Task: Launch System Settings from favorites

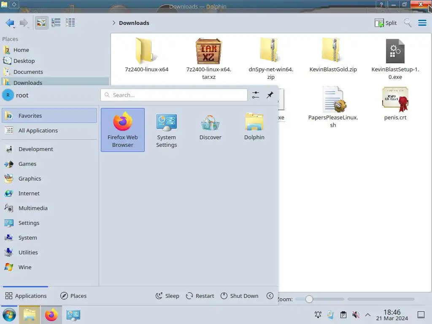Action: tap(166, 130)
